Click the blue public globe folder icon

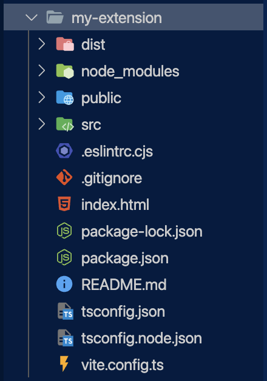[x=65, y=98]
